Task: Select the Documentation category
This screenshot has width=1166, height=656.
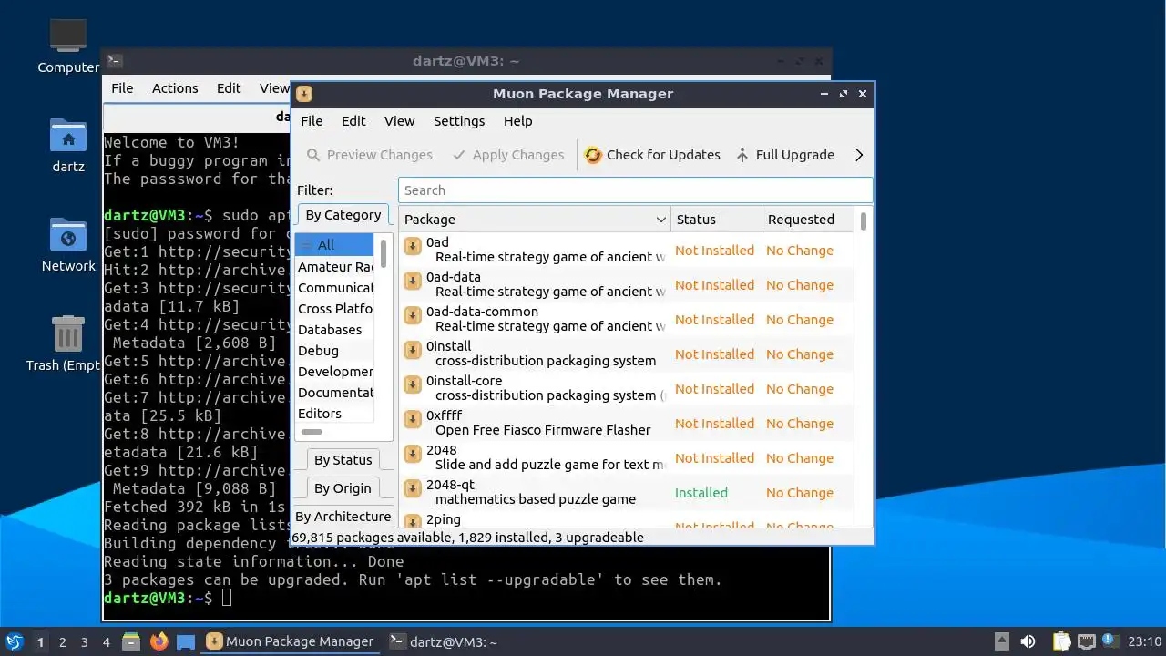Action: tap(333, 393)
